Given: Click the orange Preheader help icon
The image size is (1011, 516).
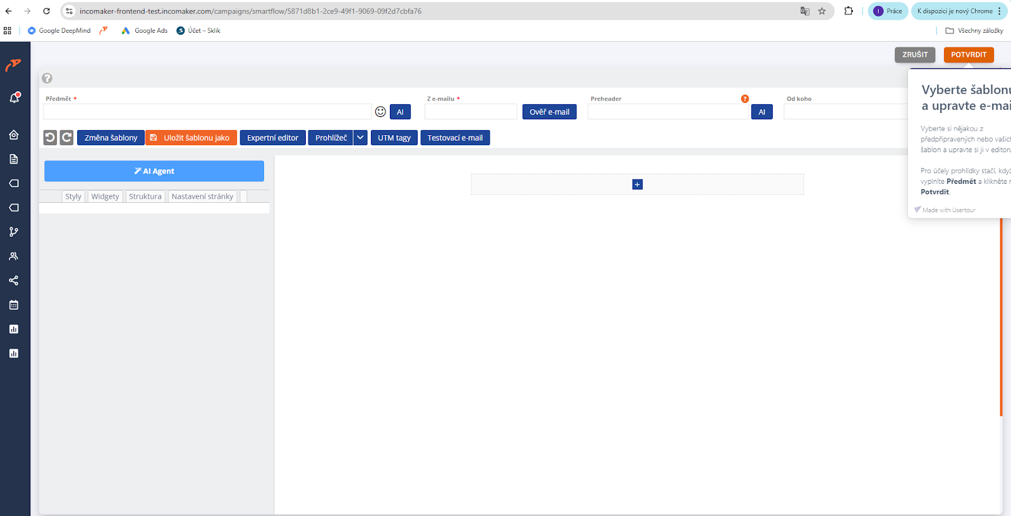Looking at the screenshot, I should 745,99.
